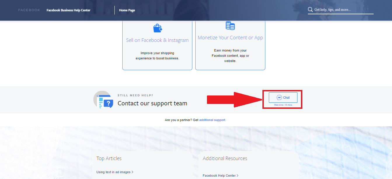Viewport: 392px width, 179px height.
Task: Click the 'Top Articles' heading
Action: [109, 158]
